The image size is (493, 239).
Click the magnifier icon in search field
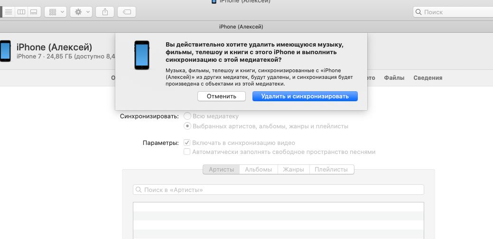(x=419, y=12)
